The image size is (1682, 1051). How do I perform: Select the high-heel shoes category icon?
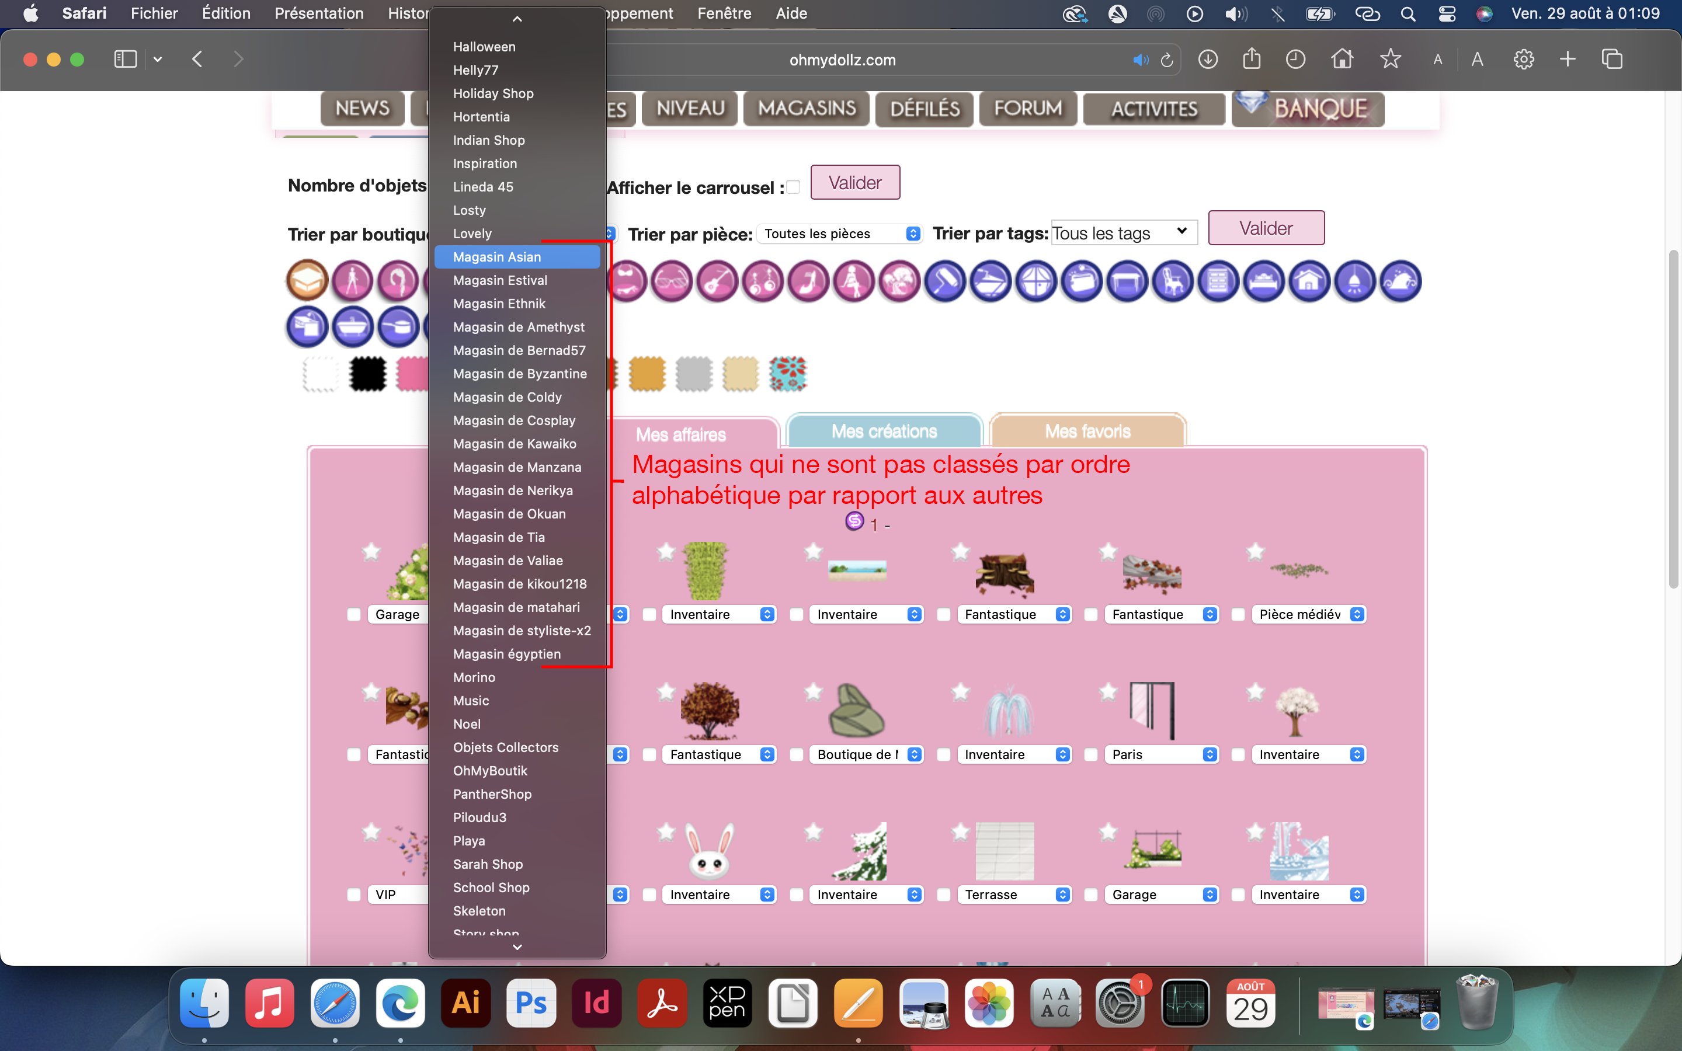pyautogui.click(x=808, y=281)
